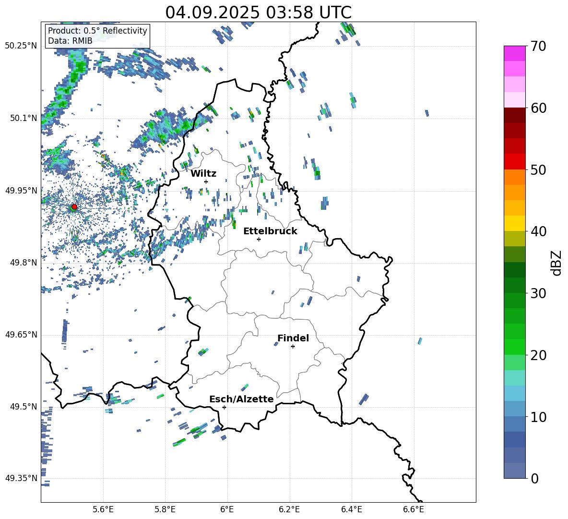
Task: Click the timestamp title 04.09.2025 03:58 UTC
Action: [258, 12]
